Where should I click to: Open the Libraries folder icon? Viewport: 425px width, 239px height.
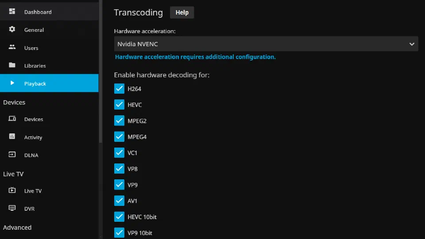point(12,65)
